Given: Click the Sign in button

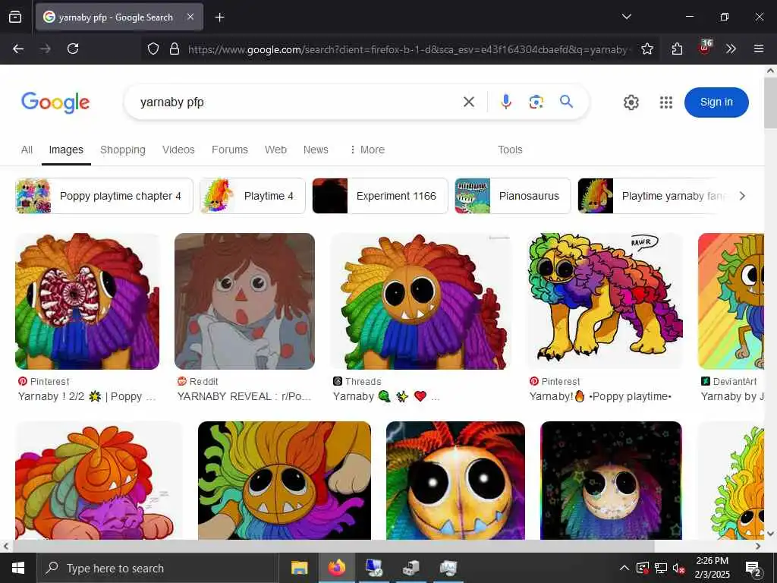Looking at the screenshot, I should 716,102.
